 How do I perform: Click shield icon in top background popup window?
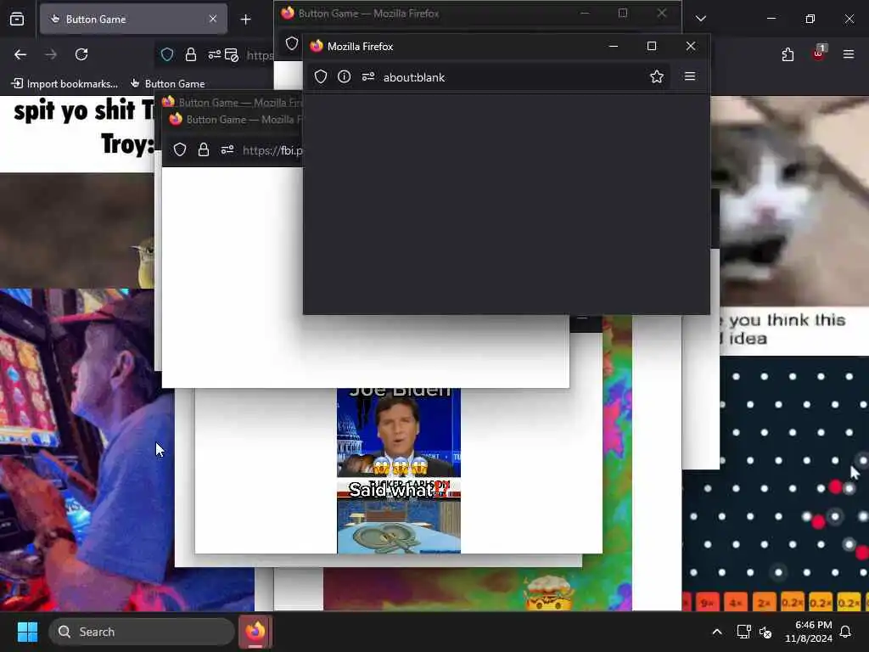tap(292, 44)
